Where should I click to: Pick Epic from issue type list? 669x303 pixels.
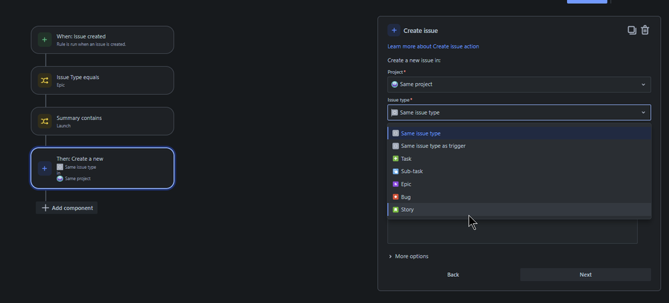tap(520, 184)
